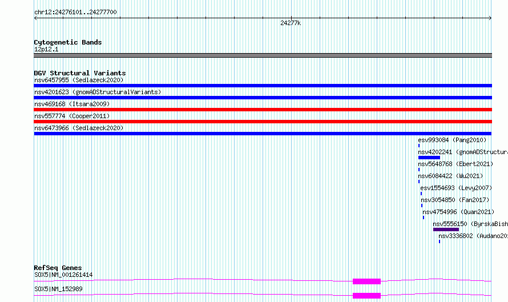Click the esv993084 (Pang2010) label

(452, 140)
